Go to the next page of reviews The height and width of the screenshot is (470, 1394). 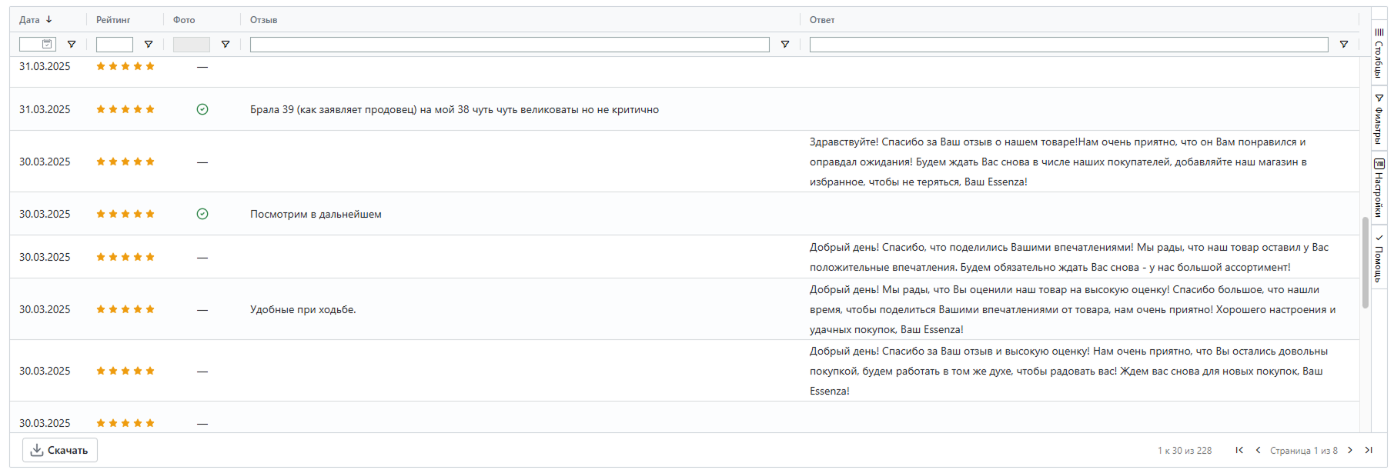tap(1350, 450)
